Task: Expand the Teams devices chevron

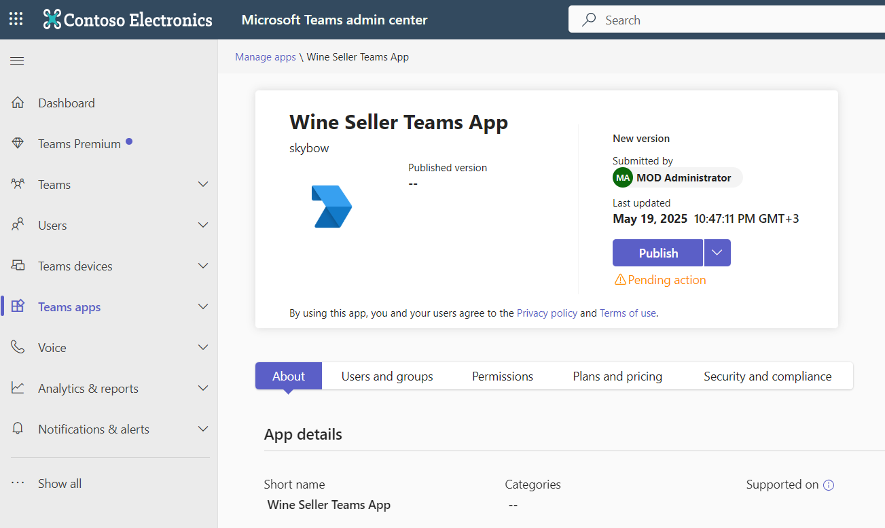Action: click(202, 266)
